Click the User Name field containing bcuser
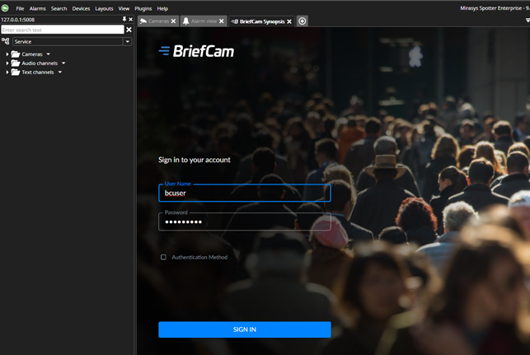Viewport: 530px width, 355px height. 244,193
